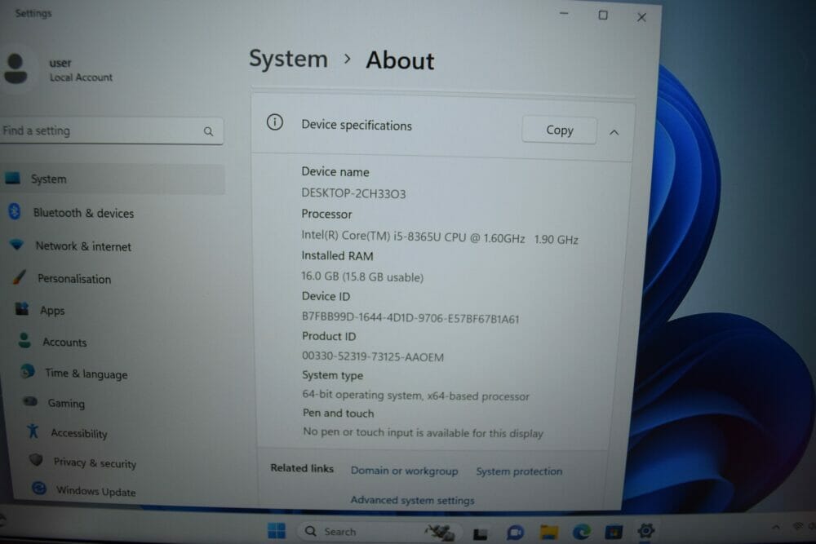Open File Explorer from the taskbar
Image resolution: width=816 pixels, height=544 pixels.
(x=548, y=532)
